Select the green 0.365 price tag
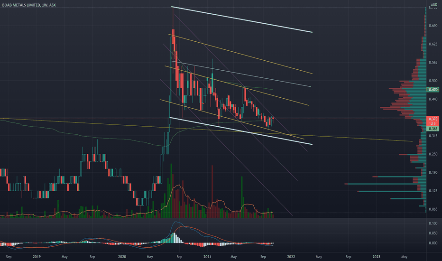This screenshot has width=442, height=261. coord(433,129)
